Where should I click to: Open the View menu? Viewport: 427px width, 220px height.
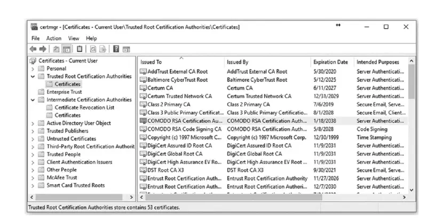click(74, 38)
